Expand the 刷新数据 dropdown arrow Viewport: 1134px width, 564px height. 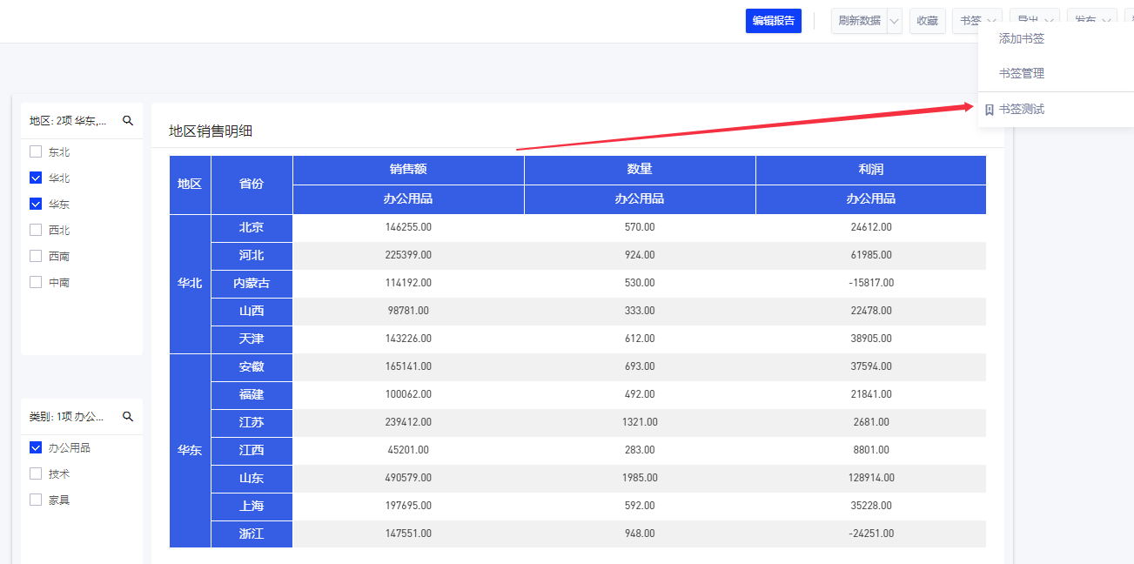[x=894, y=21]
